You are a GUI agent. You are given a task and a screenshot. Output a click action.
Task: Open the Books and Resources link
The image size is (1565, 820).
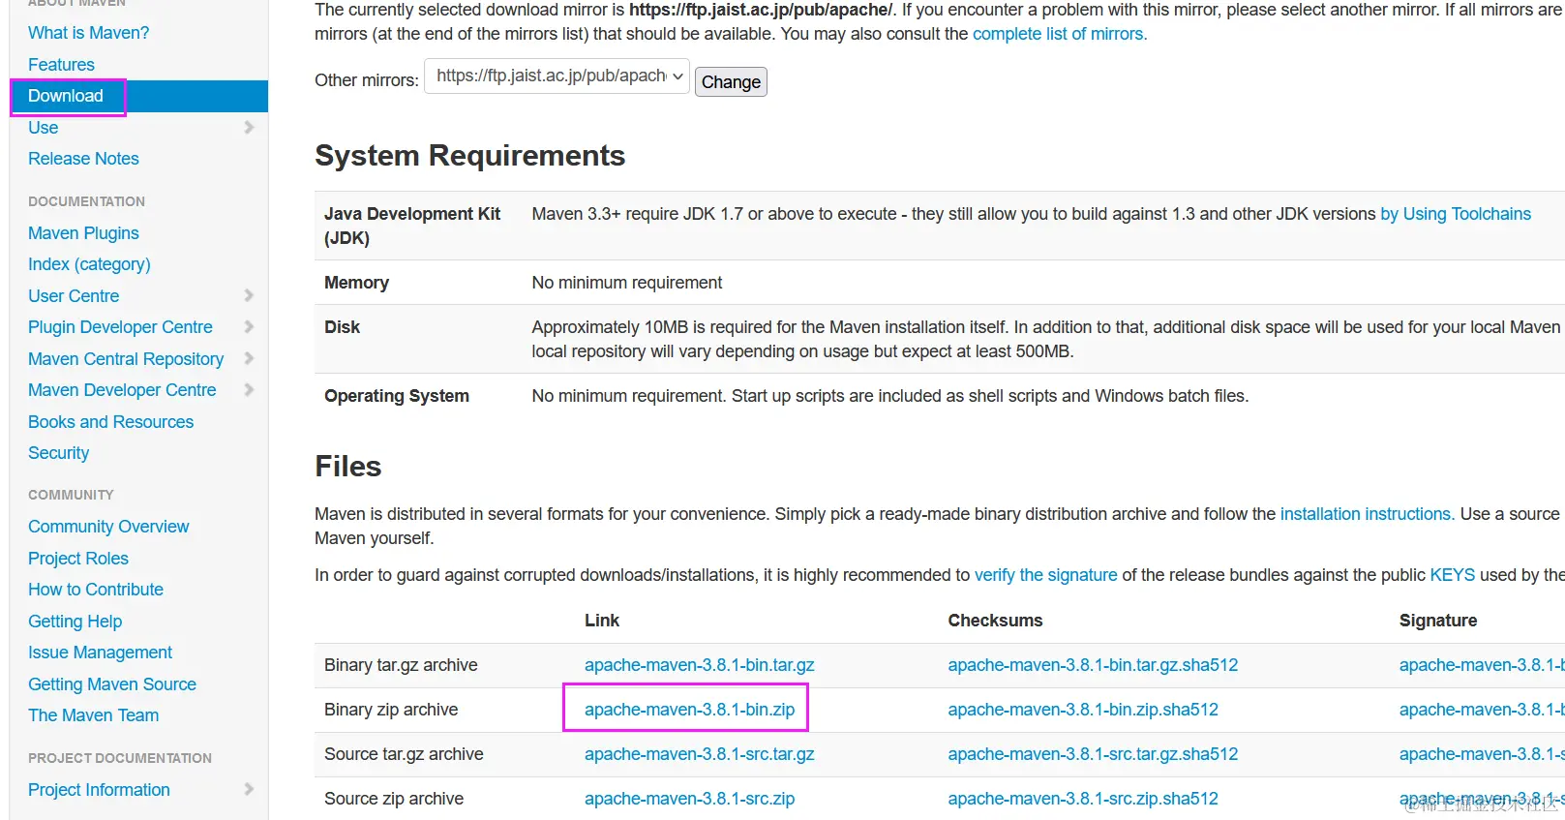coord(110,422)
